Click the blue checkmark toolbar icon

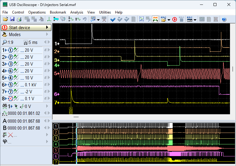[113, 19]
